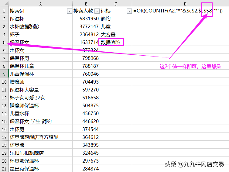Select cell 保温杯儿童
Image resolution: width=229 pixels, height=172 pixels.
pyautogui.click(x=40, y=66)
